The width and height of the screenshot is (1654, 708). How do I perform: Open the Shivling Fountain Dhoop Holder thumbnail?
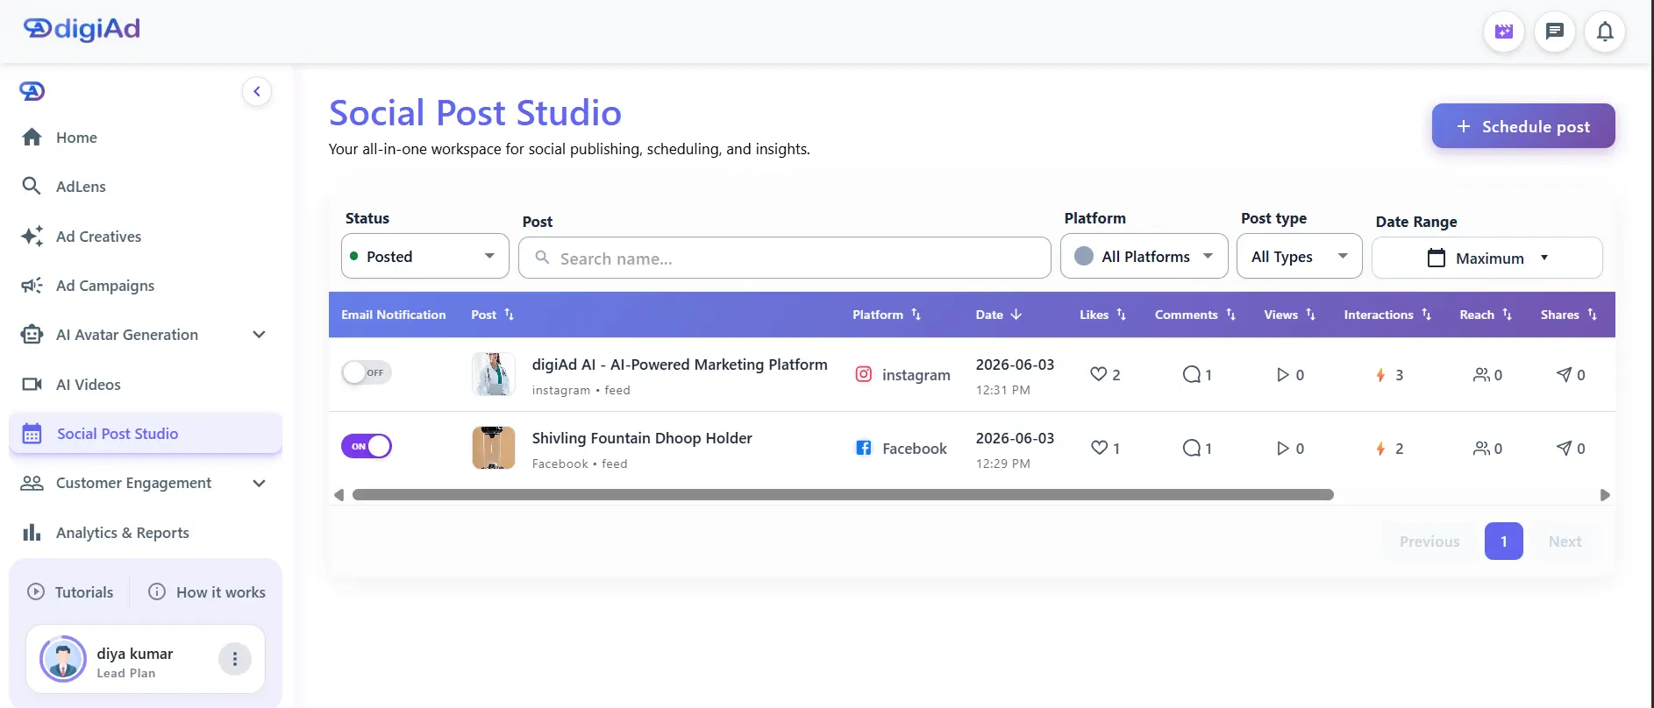(494, 448)
